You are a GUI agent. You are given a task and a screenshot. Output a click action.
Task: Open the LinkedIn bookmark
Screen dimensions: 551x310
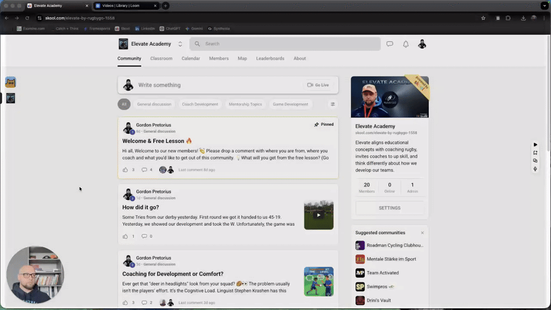tap(145, 29)
